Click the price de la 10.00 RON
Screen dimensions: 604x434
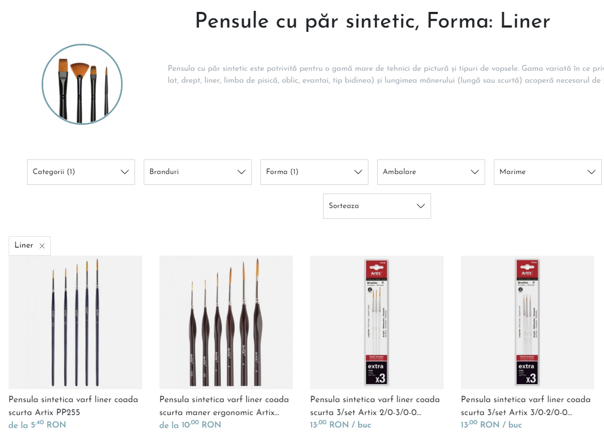click(x=190, y=424)
